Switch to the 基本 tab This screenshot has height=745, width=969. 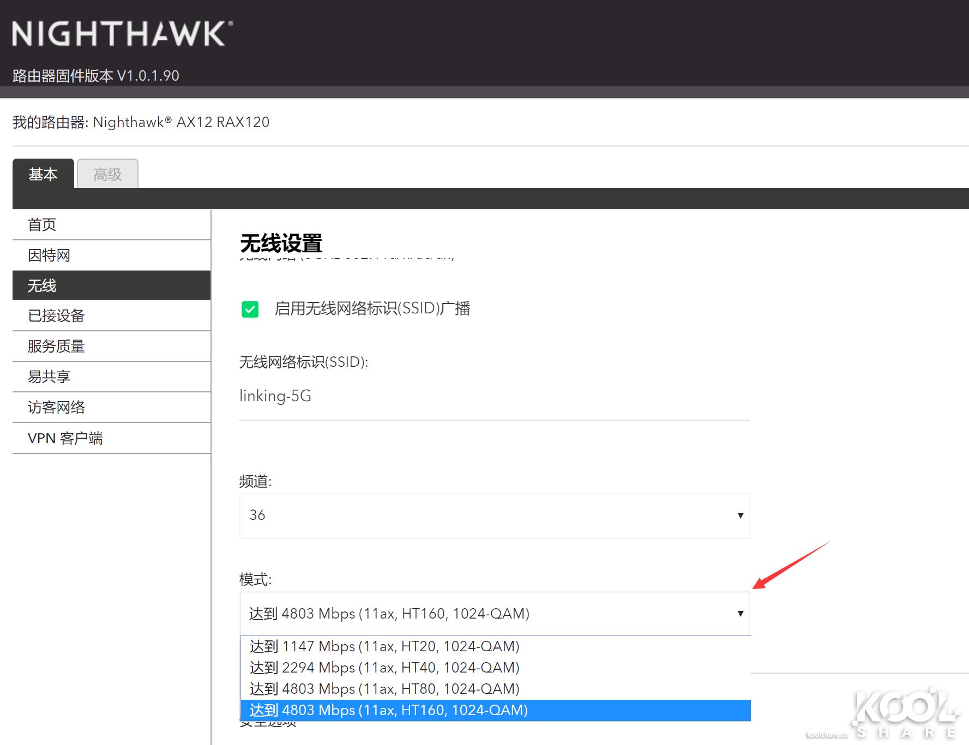coord(44,174)
